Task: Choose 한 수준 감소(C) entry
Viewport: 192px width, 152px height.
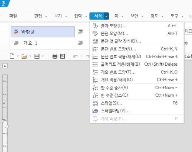Action: [137, 96]
